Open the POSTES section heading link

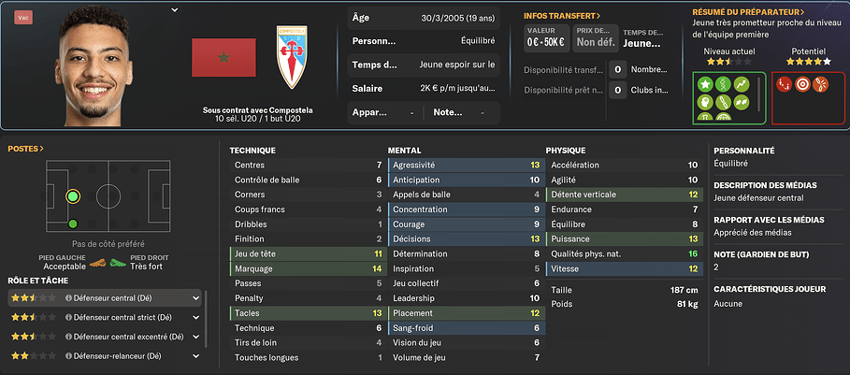25,149
